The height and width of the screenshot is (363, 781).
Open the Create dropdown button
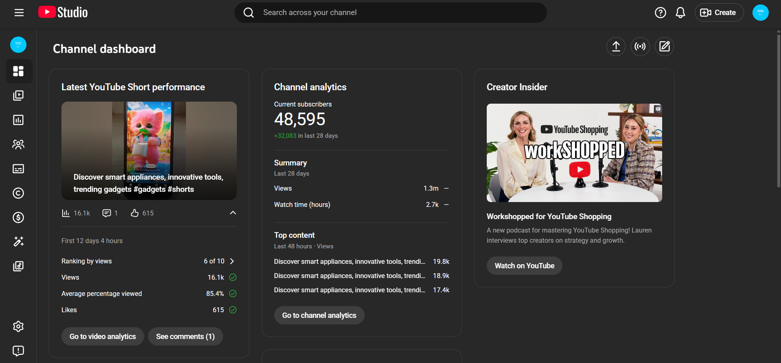[x=719, y=13]
